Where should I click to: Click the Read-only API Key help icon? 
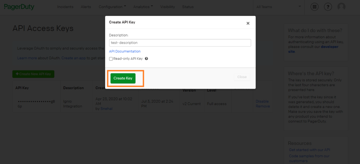click(146, 59)
